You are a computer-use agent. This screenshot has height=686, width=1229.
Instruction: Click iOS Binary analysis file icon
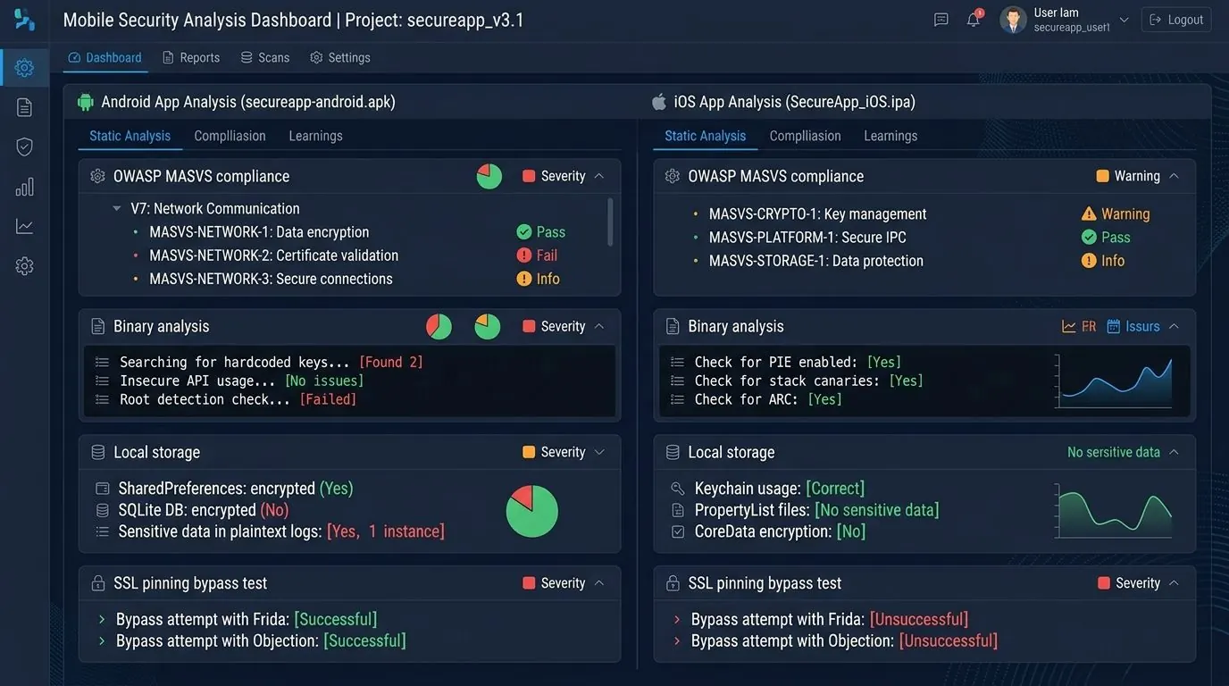[673, 326]
